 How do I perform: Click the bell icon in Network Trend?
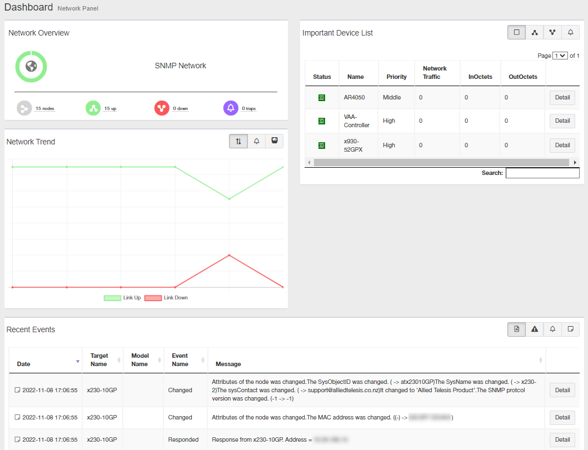(x=256, y=141)
